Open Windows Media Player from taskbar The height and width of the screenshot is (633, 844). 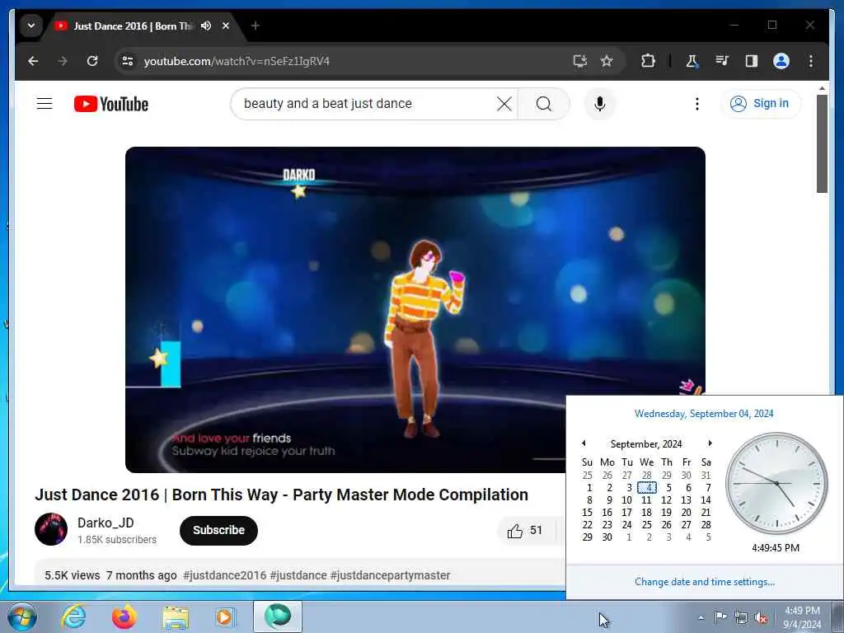coord(226,617)
